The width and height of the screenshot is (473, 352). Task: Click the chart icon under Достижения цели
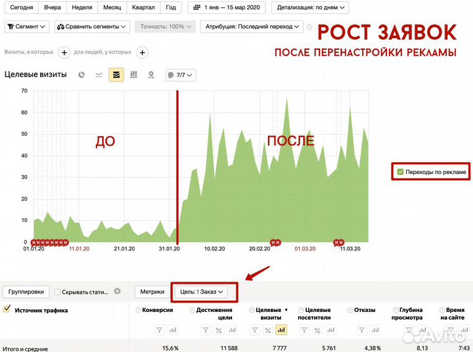point(233,330)
